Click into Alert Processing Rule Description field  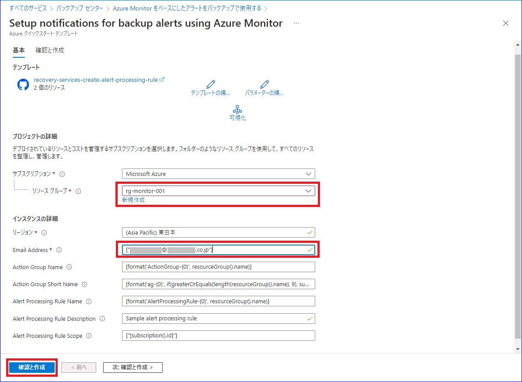(219, 319)
